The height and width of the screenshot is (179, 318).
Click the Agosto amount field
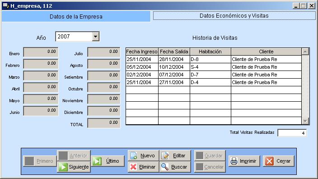(104, 64)
